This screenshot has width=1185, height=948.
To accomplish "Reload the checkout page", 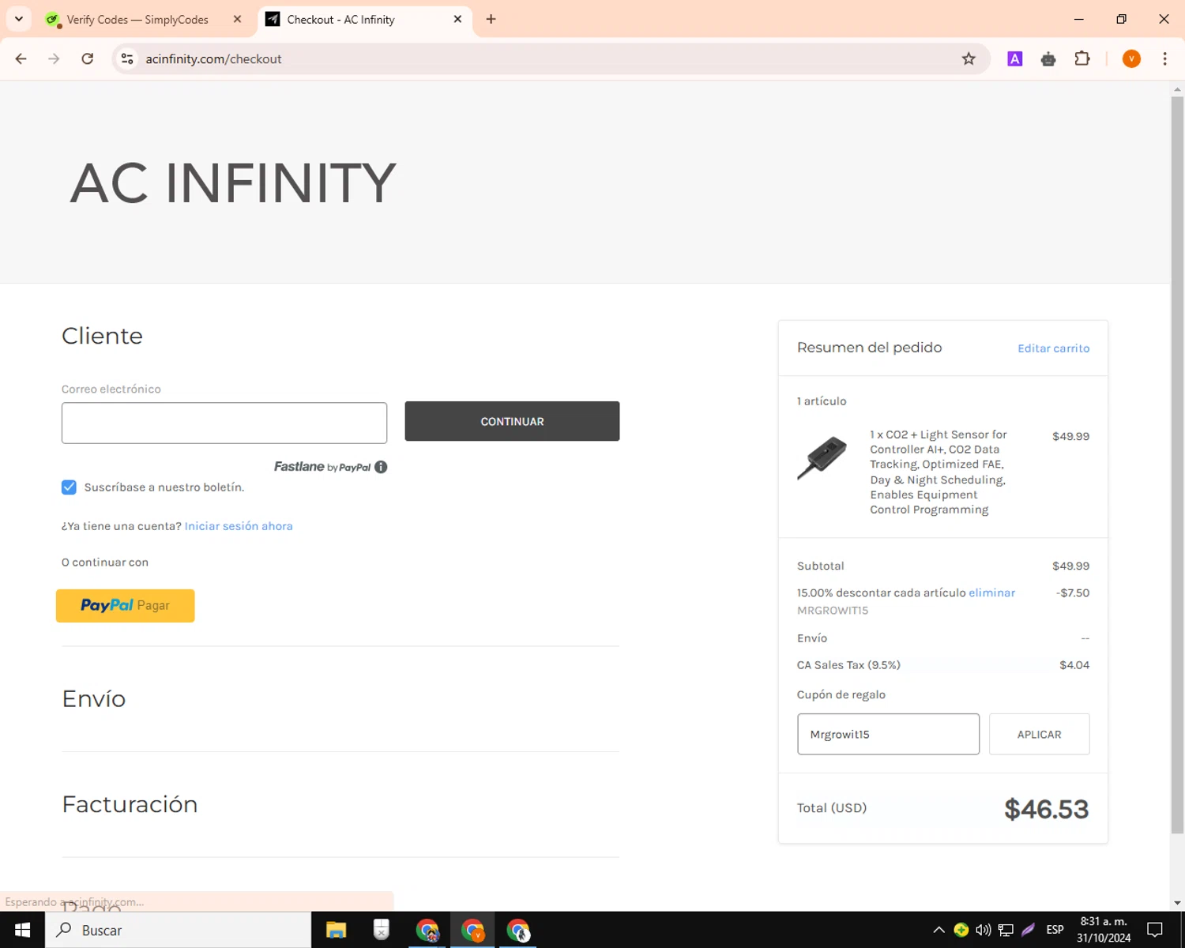I will click(x=88, y=58).
